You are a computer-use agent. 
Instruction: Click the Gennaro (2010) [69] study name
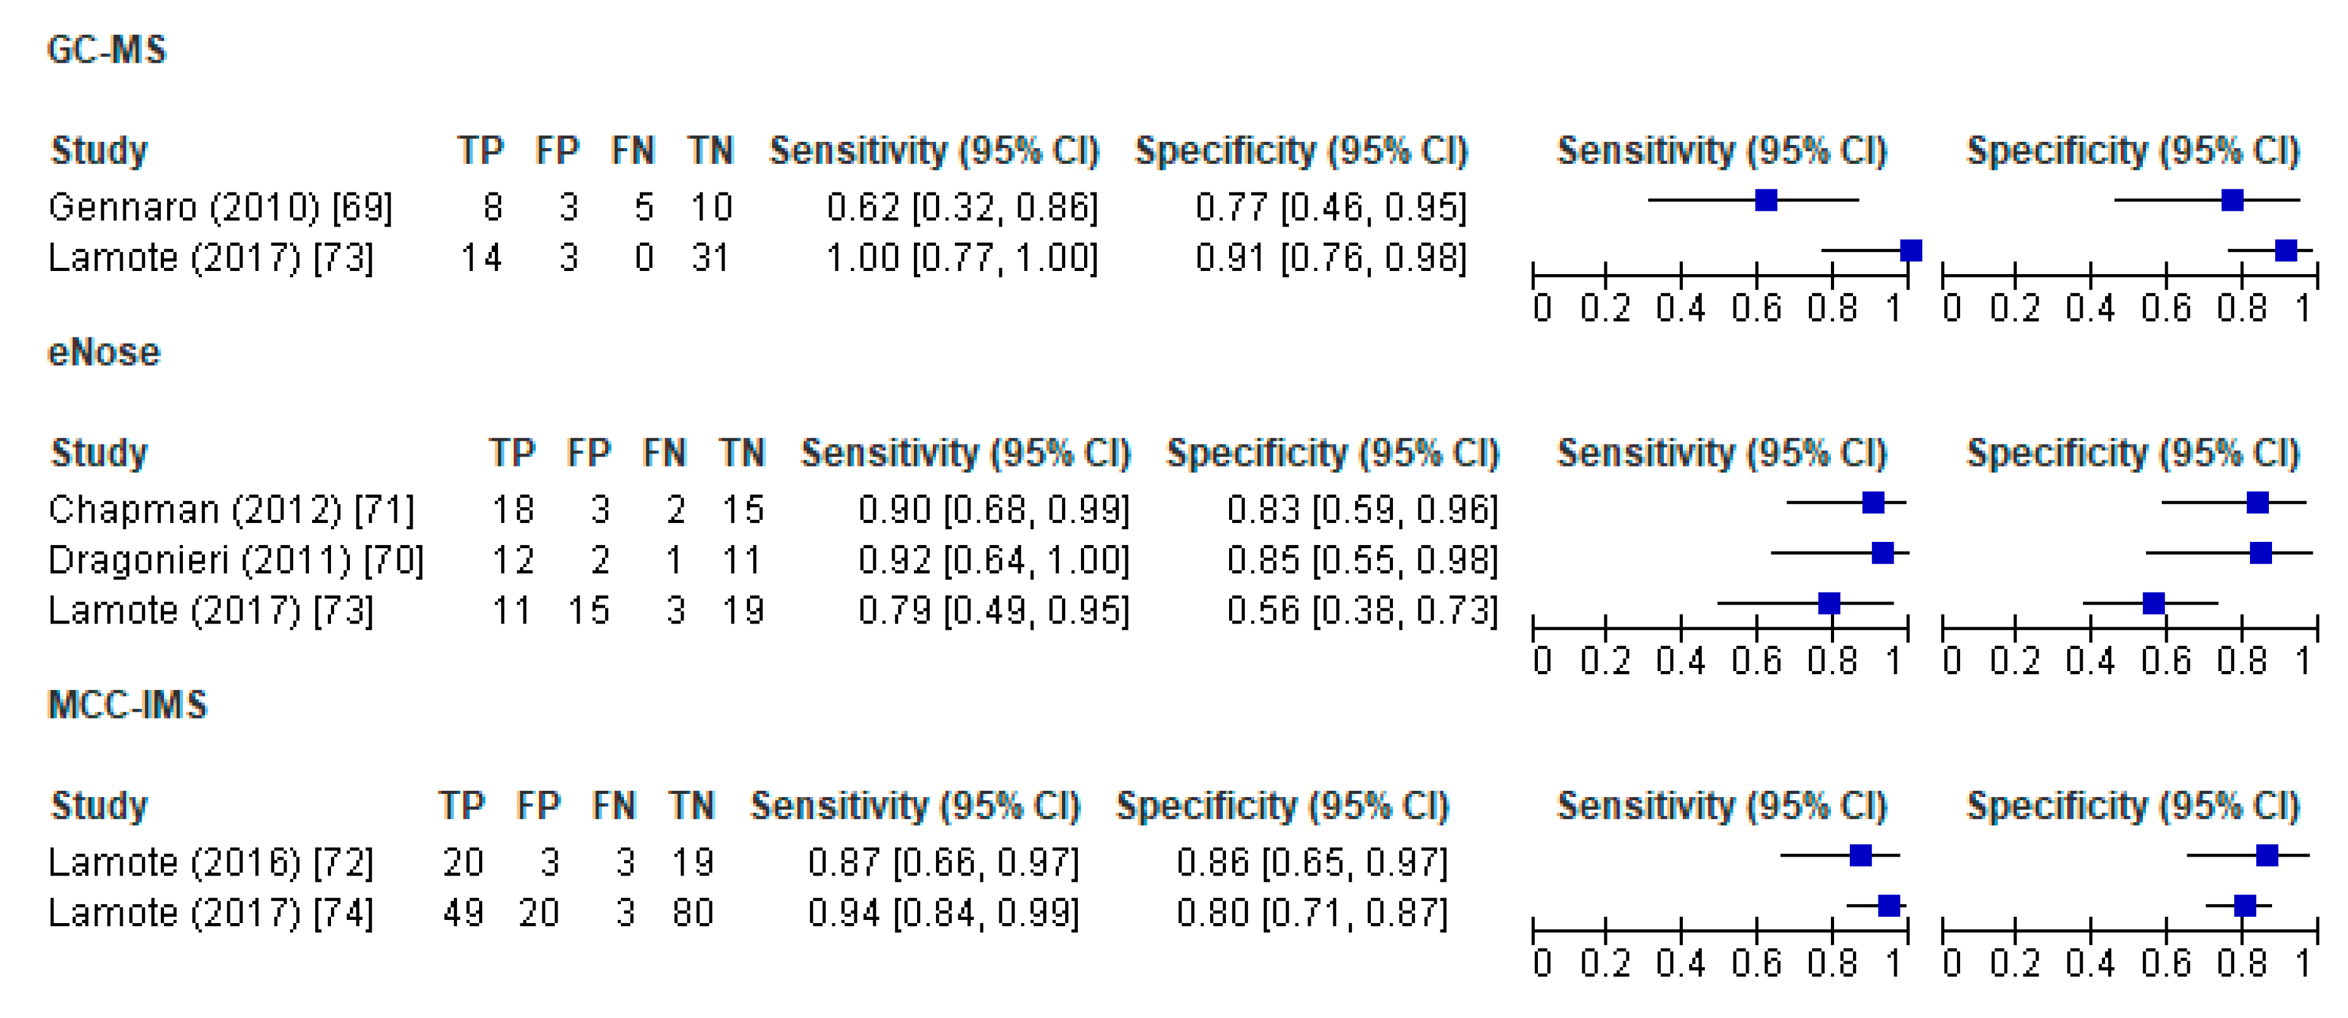pos(220,208)
